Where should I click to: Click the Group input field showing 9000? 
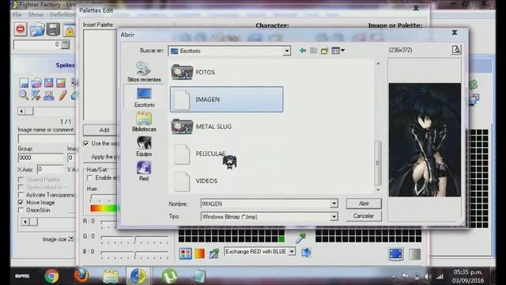[40, 158]
